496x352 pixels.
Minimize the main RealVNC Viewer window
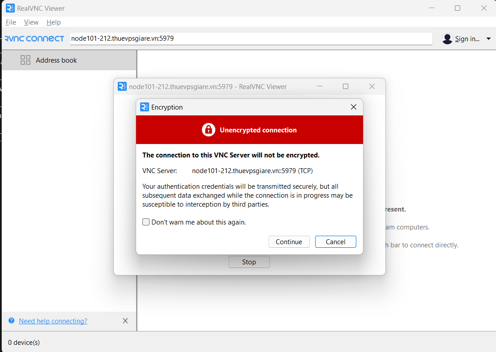point(432,8)
